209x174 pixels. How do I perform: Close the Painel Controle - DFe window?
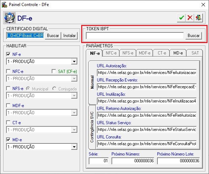point(203,5)
